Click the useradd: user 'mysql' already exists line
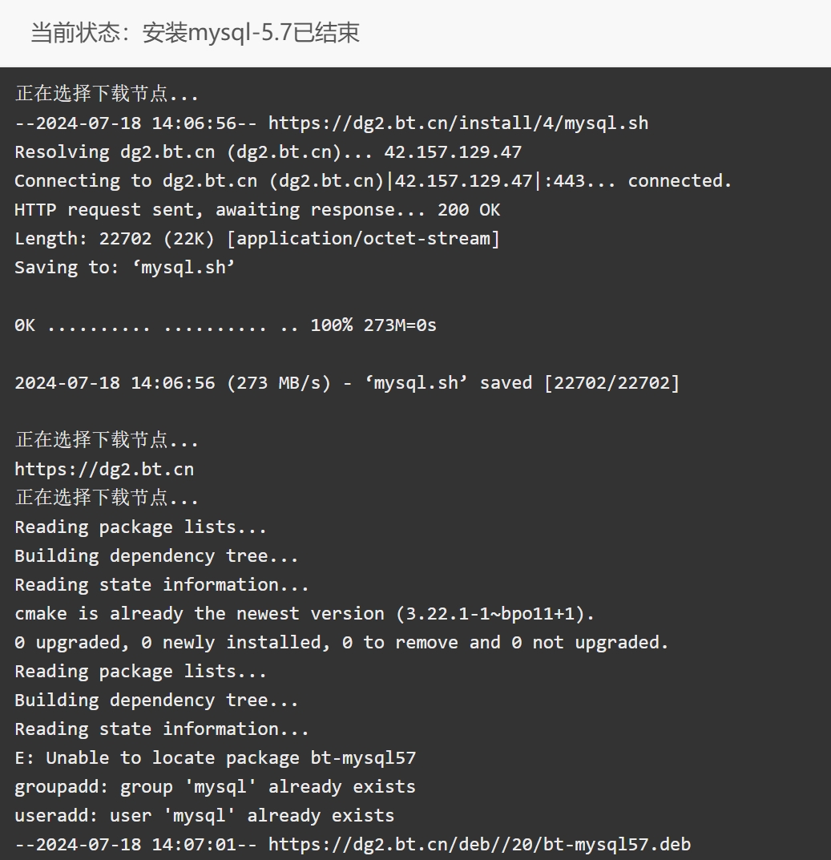The width and height of the screenshot is (831, 860). point(204,815)
